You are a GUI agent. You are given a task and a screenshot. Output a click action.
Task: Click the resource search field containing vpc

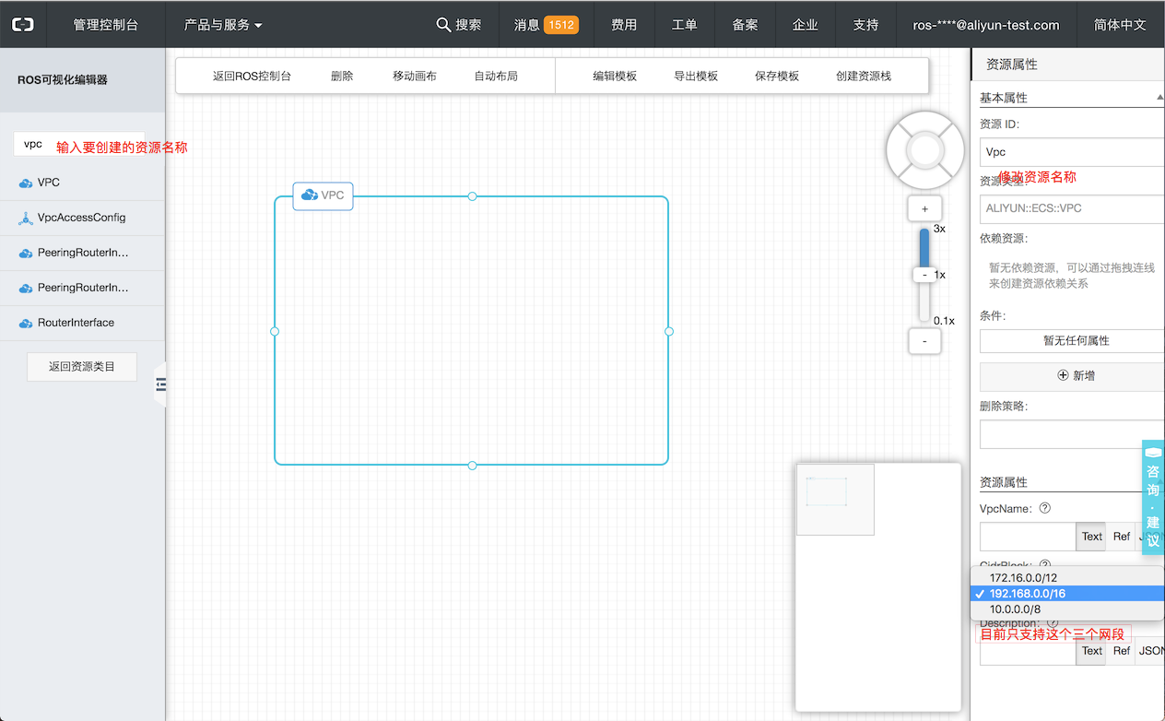(78, 145)
